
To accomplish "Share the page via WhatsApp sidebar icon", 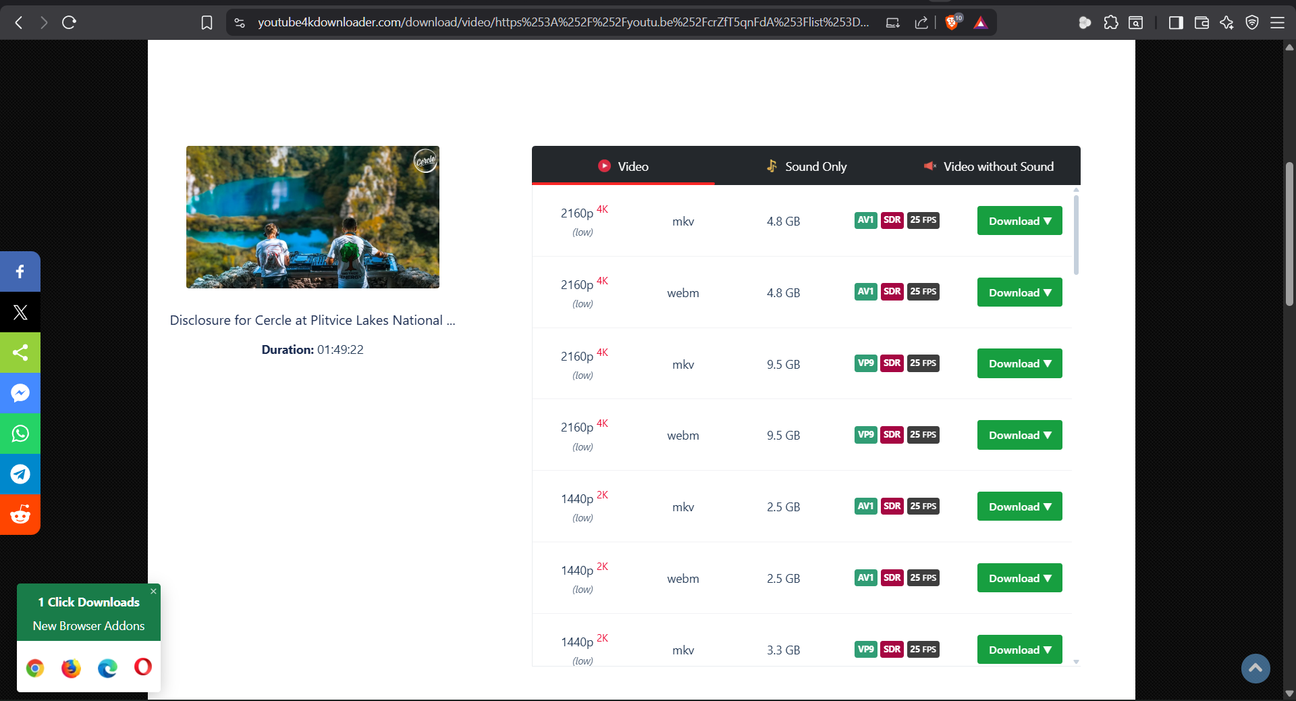I will [20, 434].
